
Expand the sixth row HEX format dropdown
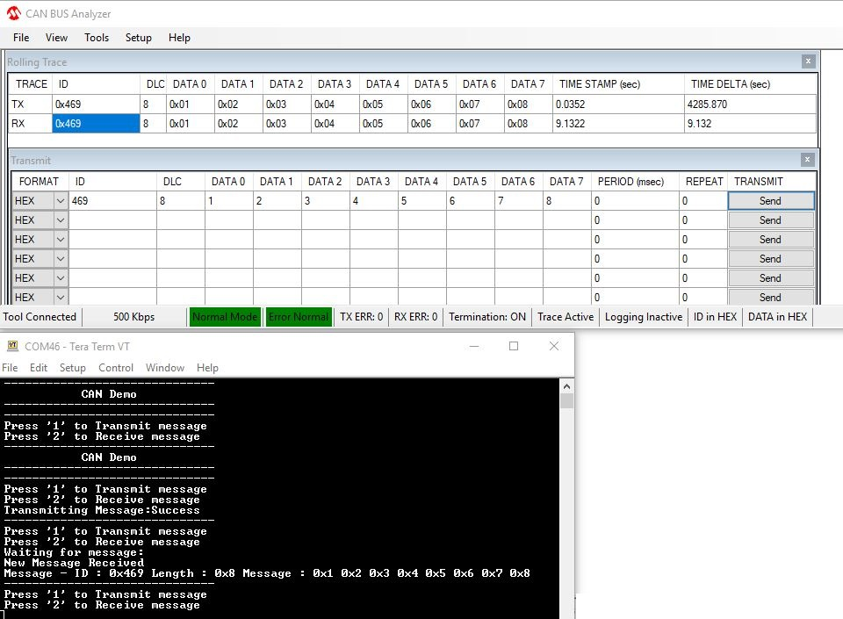(61, 297)
